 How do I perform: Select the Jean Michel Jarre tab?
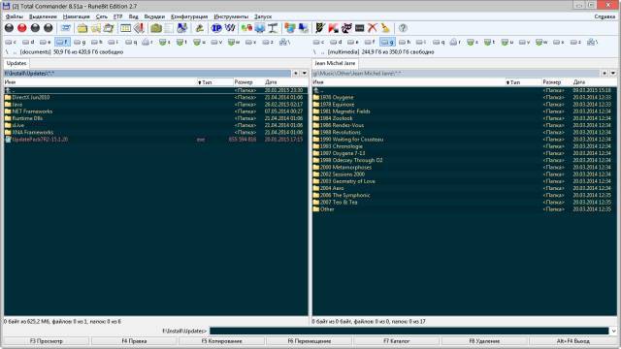click(335, 63)
